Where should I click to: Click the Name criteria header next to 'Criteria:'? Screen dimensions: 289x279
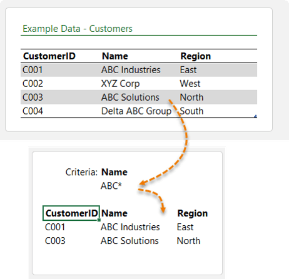(x=114, y=172)
